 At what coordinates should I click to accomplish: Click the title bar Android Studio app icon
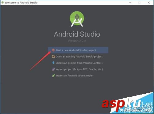click(x=2, y=2)
